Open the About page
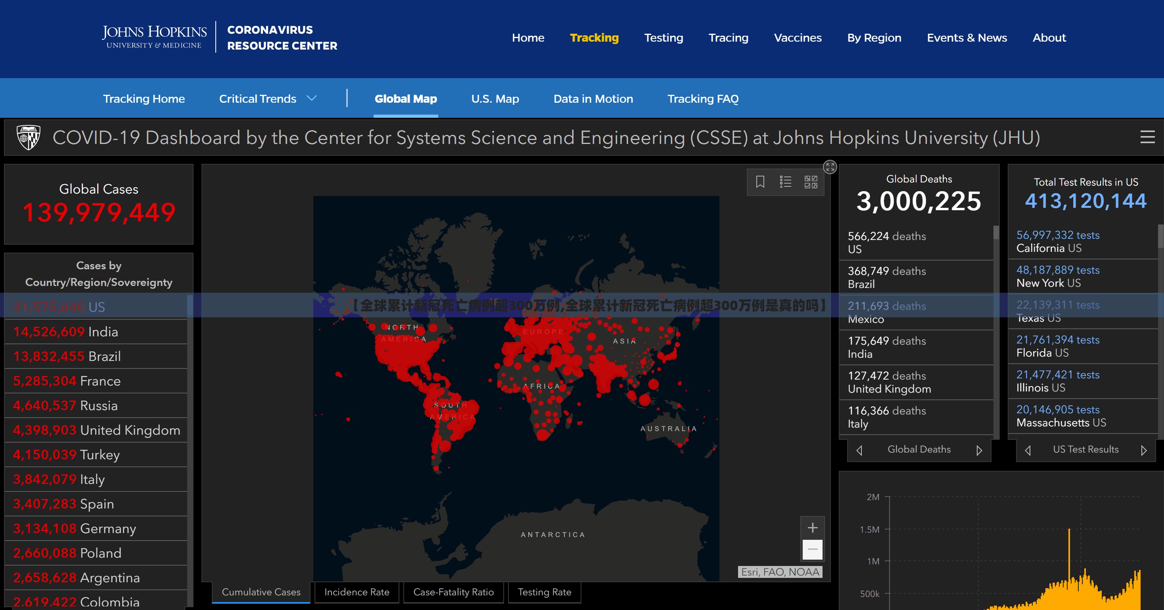This screenshot has height=610, width=1164. pyautogui.click(x=1049, y=38)
